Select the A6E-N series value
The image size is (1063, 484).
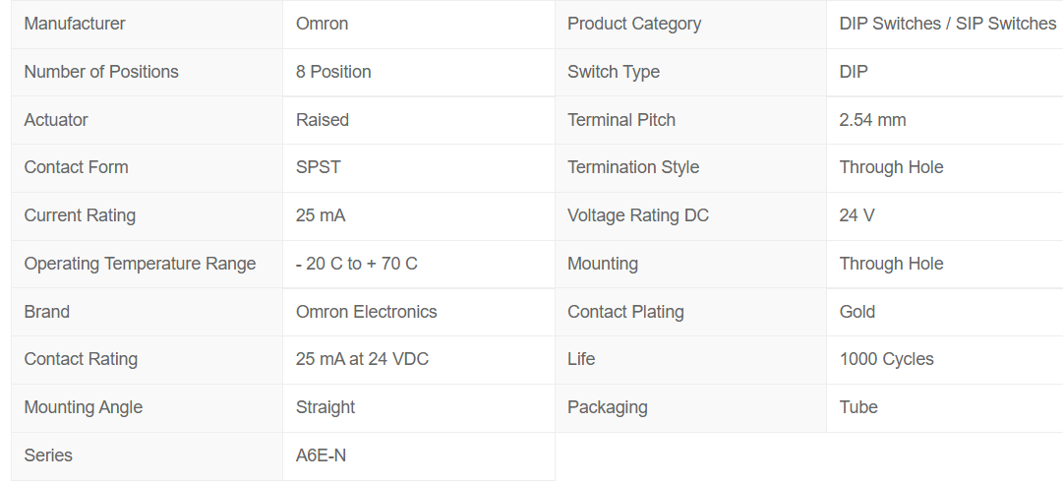point(321,455)
